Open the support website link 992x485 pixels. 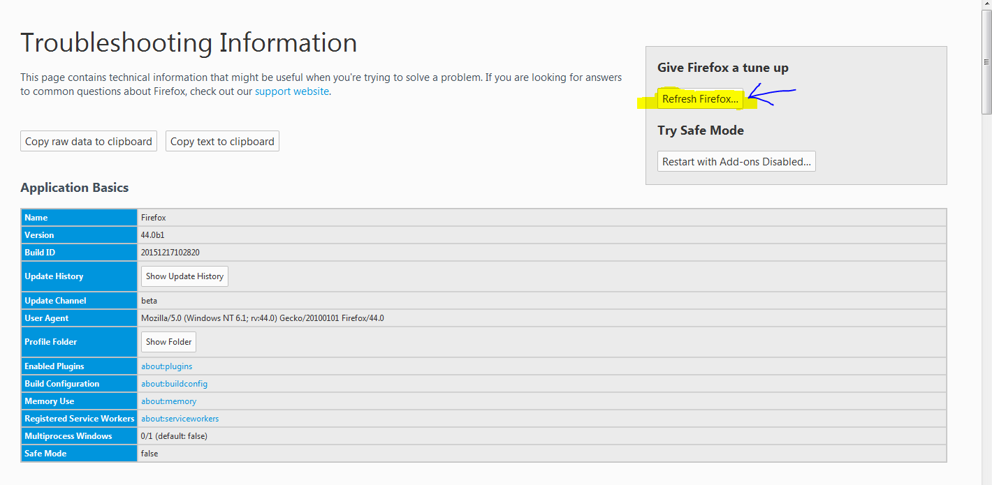point(291,91)
